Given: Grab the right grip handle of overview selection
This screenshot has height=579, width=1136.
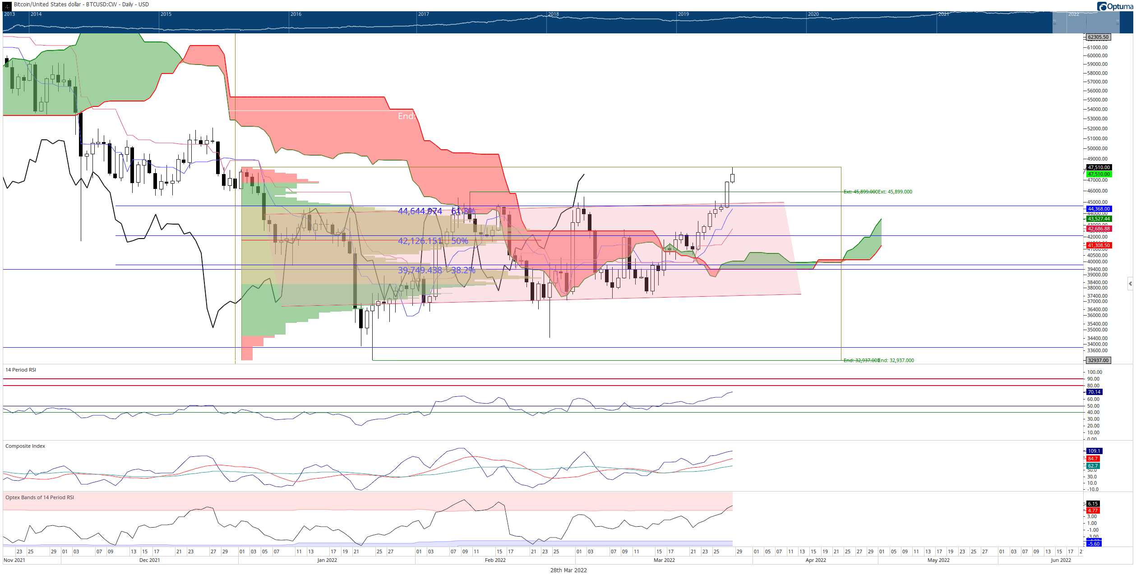Looking at the screenshot, I should point(1118,22).
